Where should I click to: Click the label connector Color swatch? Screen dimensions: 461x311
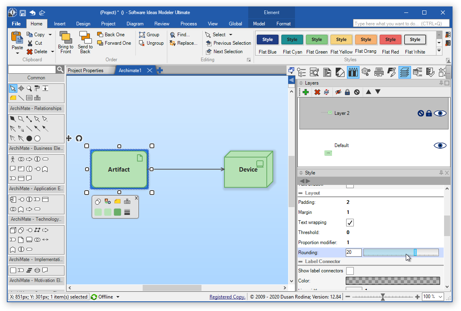(393, 281)
